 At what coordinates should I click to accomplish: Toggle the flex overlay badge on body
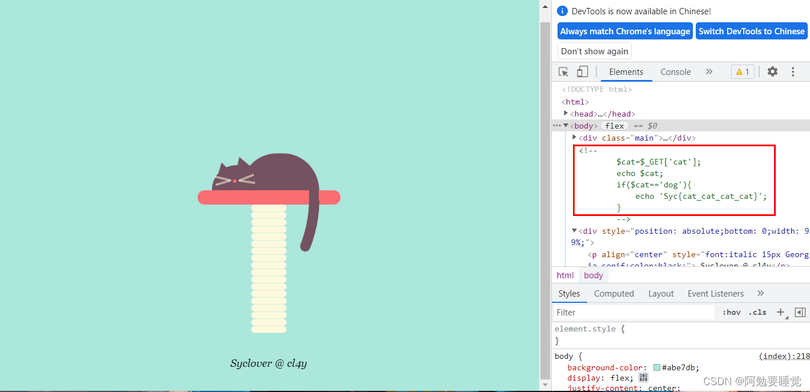(615, 125)
